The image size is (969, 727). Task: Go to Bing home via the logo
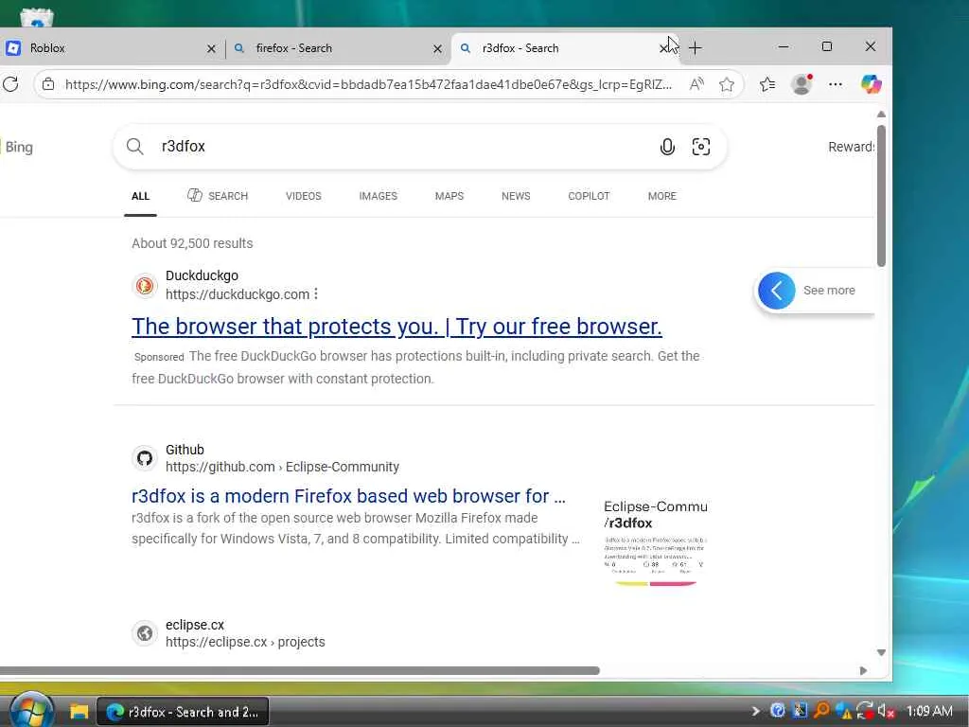pos(17,147)
